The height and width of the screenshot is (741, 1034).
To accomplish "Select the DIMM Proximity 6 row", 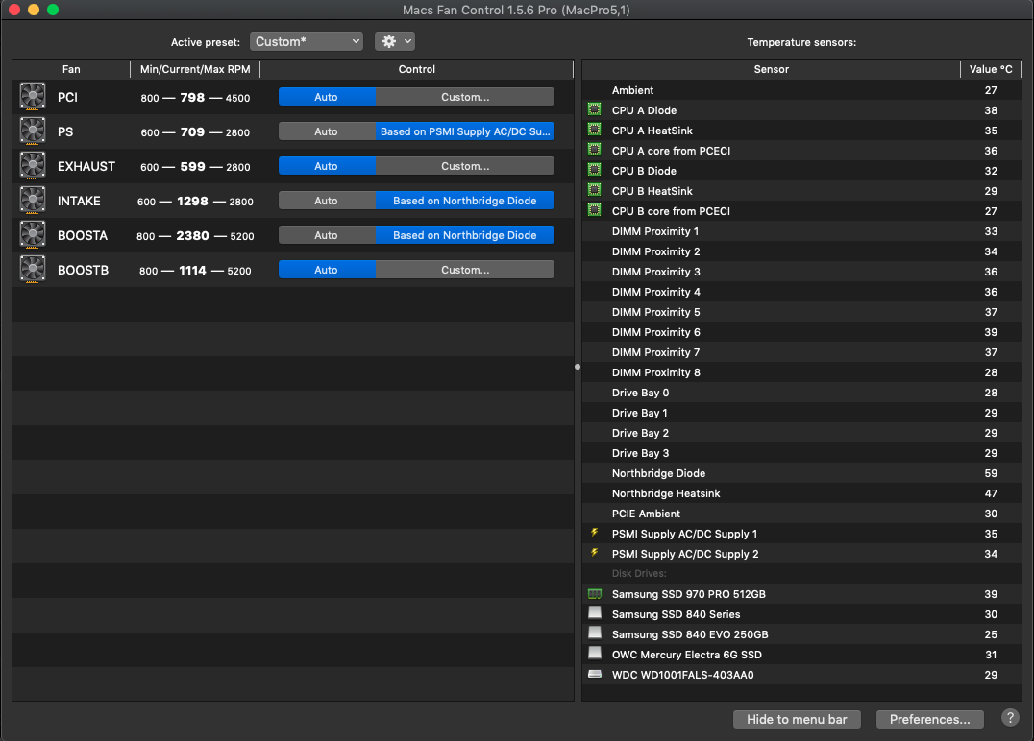I will point(801,332).
